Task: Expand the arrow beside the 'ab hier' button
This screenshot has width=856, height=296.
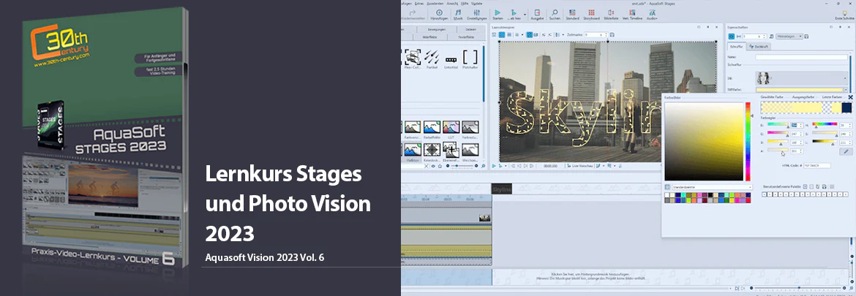Action: click(525, 14)
